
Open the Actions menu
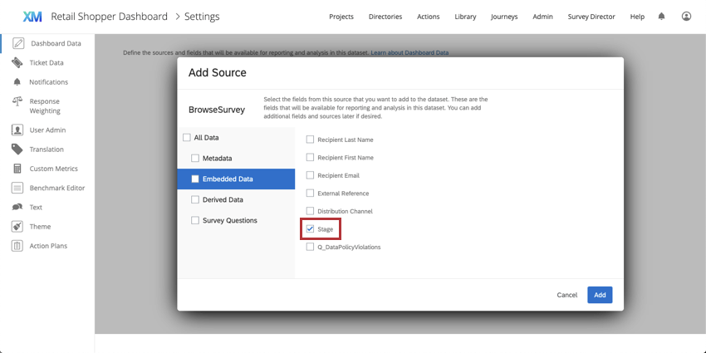point(429,17)
